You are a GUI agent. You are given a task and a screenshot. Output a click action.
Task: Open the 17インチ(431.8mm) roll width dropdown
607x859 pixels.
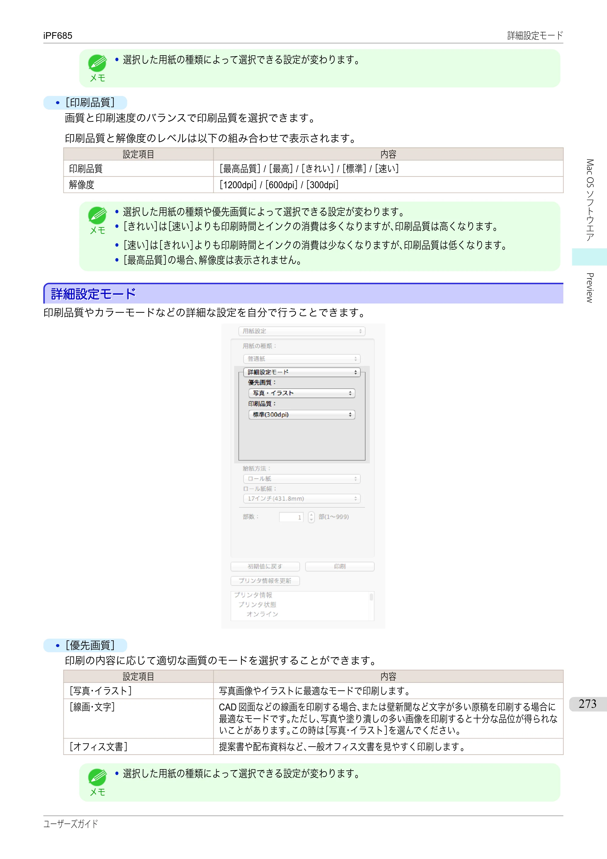pos(302,499)
